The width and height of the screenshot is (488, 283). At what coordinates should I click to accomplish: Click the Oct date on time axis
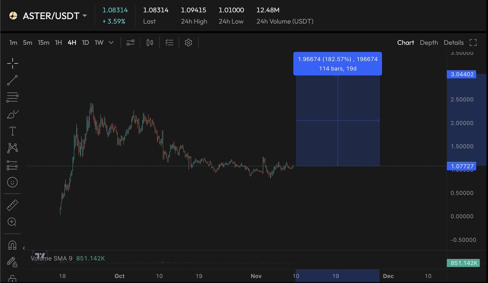tap(119, 276)
